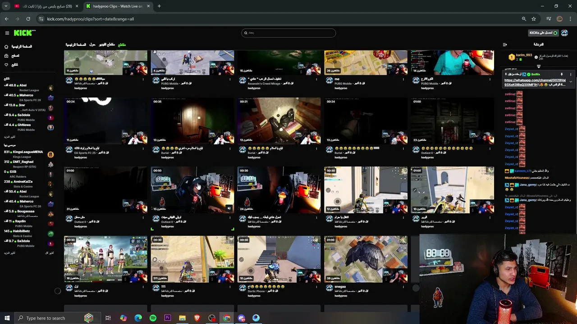Expand show more under followed channels
The height and width of the screenshot is (324, 577).
10,136
